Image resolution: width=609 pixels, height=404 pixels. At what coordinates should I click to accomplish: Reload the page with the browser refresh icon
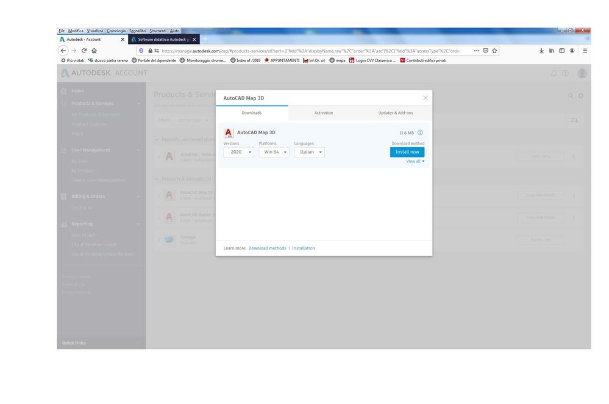click(84, 51)
